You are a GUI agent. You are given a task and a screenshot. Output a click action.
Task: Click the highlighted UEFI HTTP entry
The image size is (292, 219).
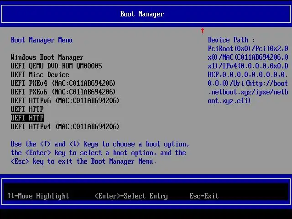tap(27, 118)
